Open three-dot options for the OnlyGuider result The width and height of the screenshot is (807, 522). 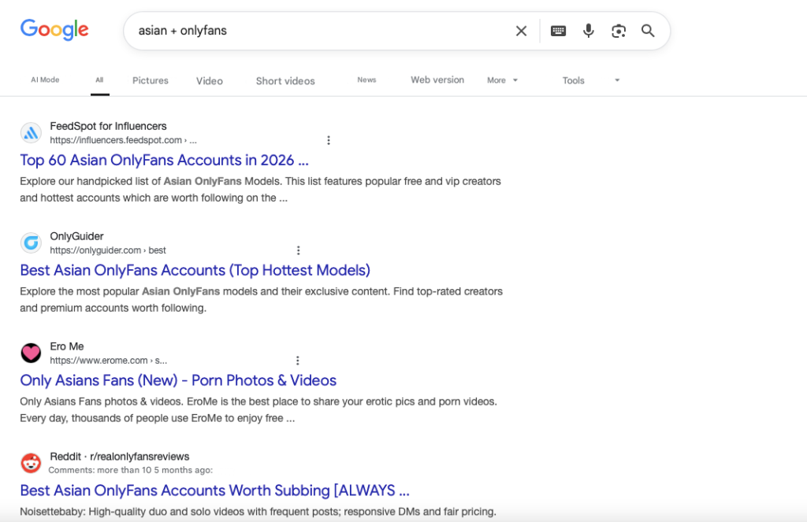[x=298, y=250]
